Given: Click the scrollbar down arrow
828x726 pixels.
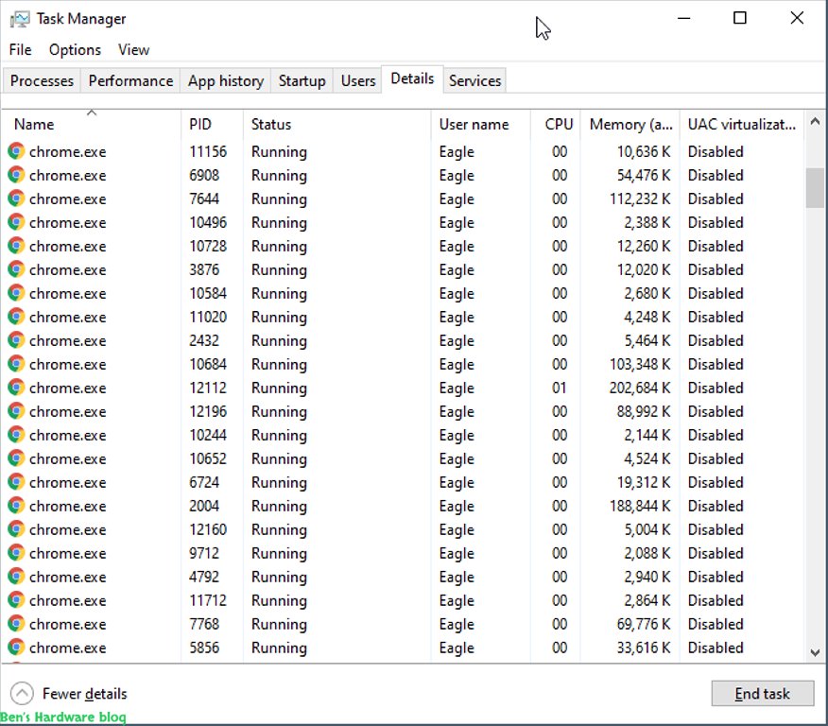Looking at the screenshot, I should (815, 652).
